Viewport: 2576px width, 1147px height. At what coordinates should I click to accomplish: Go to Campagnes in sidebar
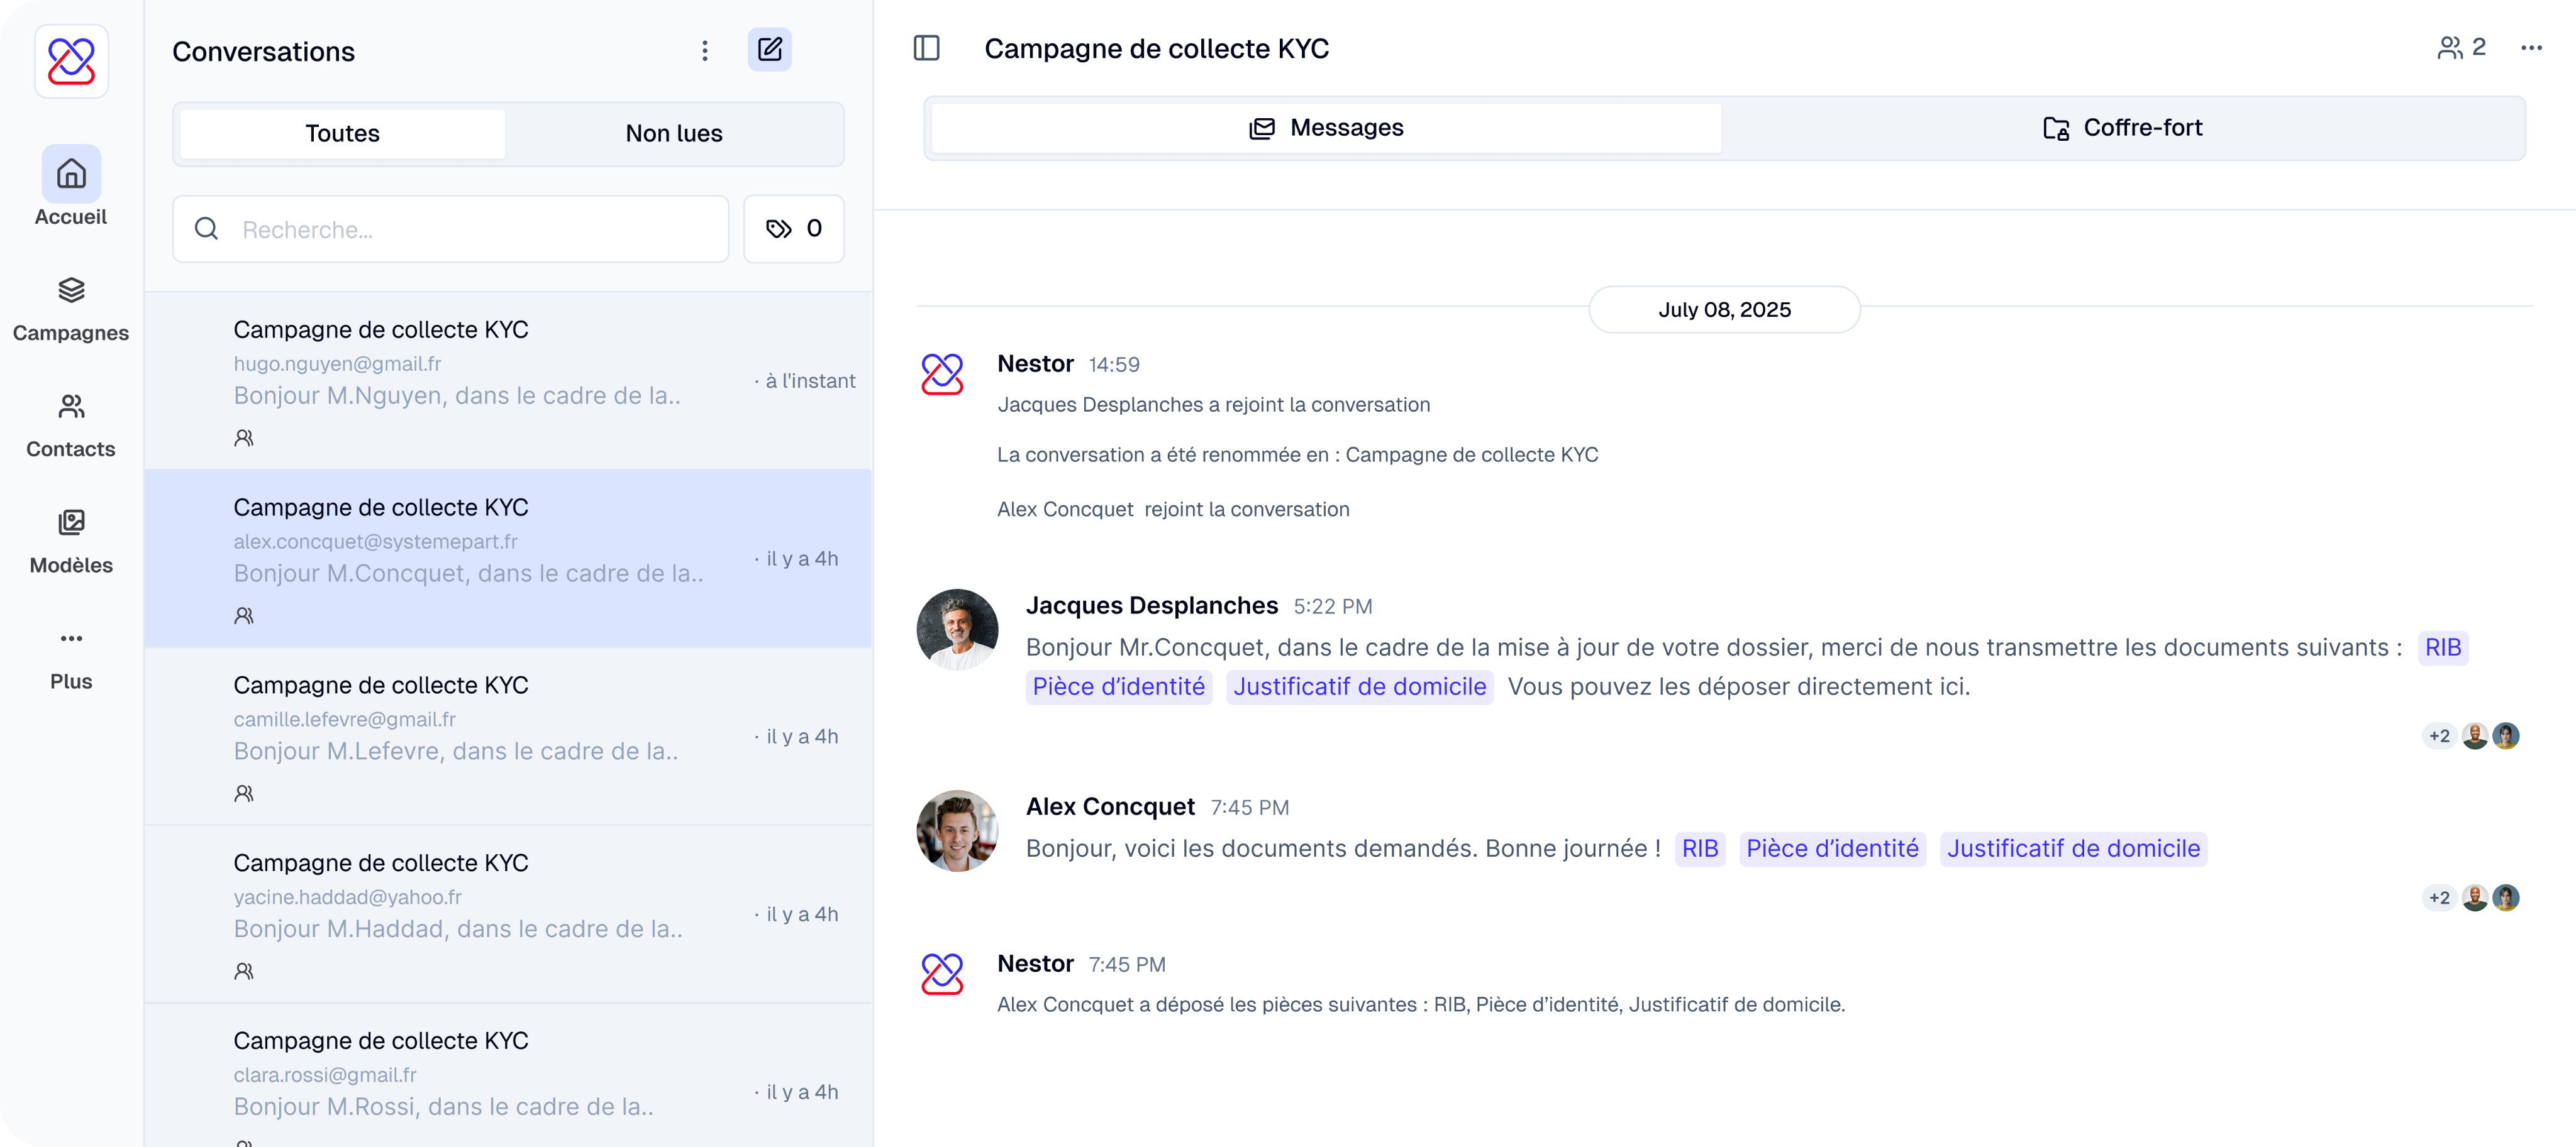(x=71, y=309)
